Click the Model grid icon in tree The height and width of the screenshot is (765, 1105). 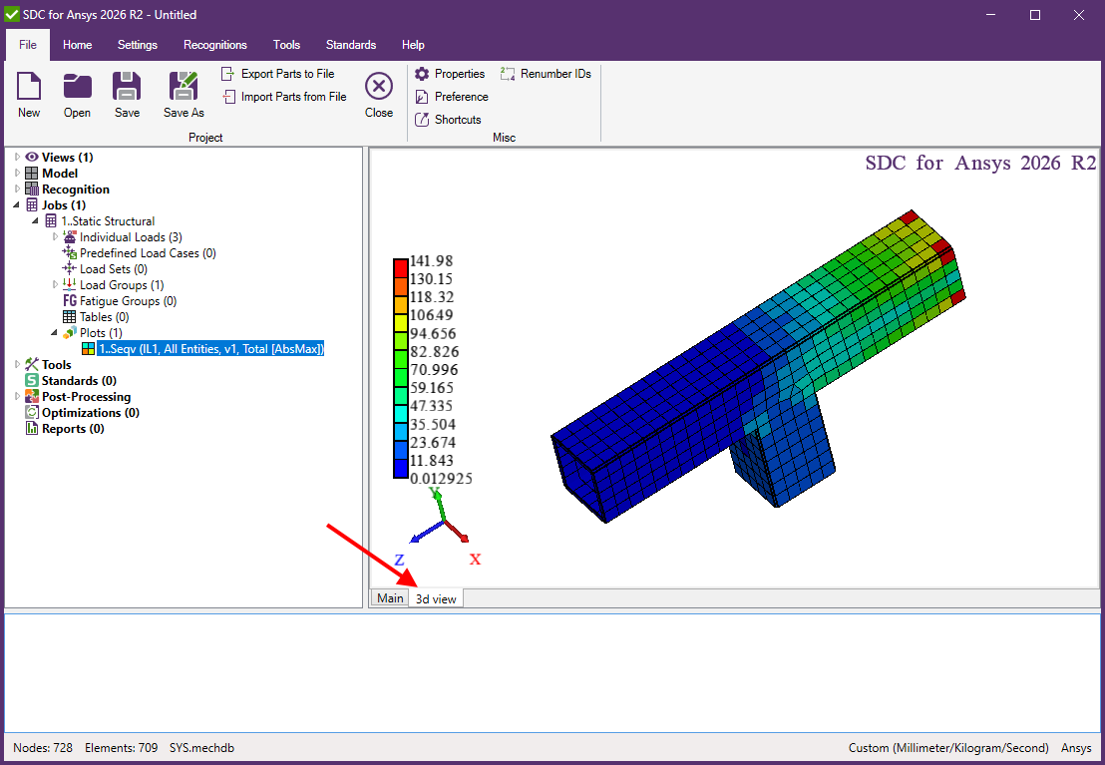pyautogui.click(x=32, y=174)
